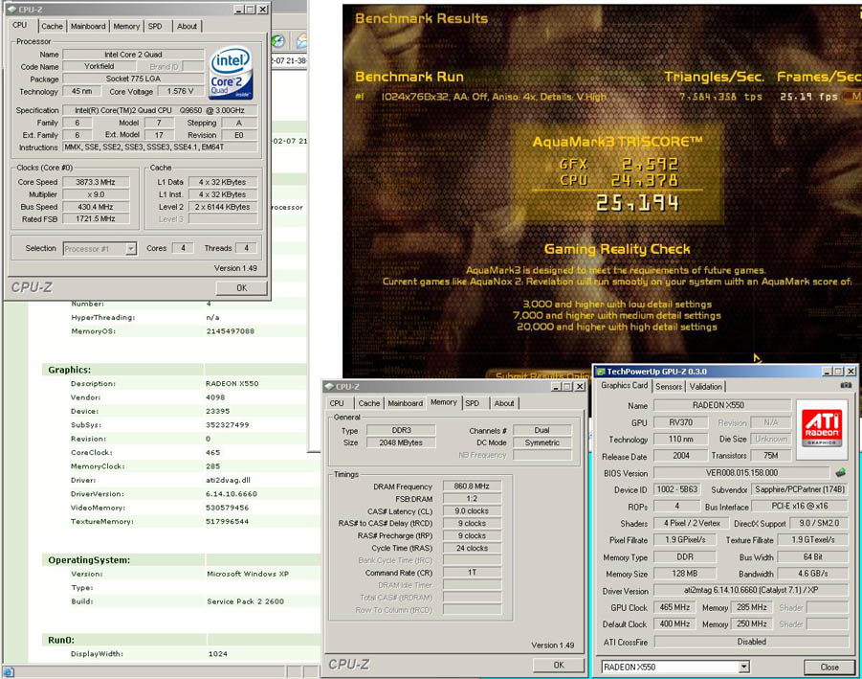
Task: Click the memory Type value DDR3
Action: tap(401, 430)
